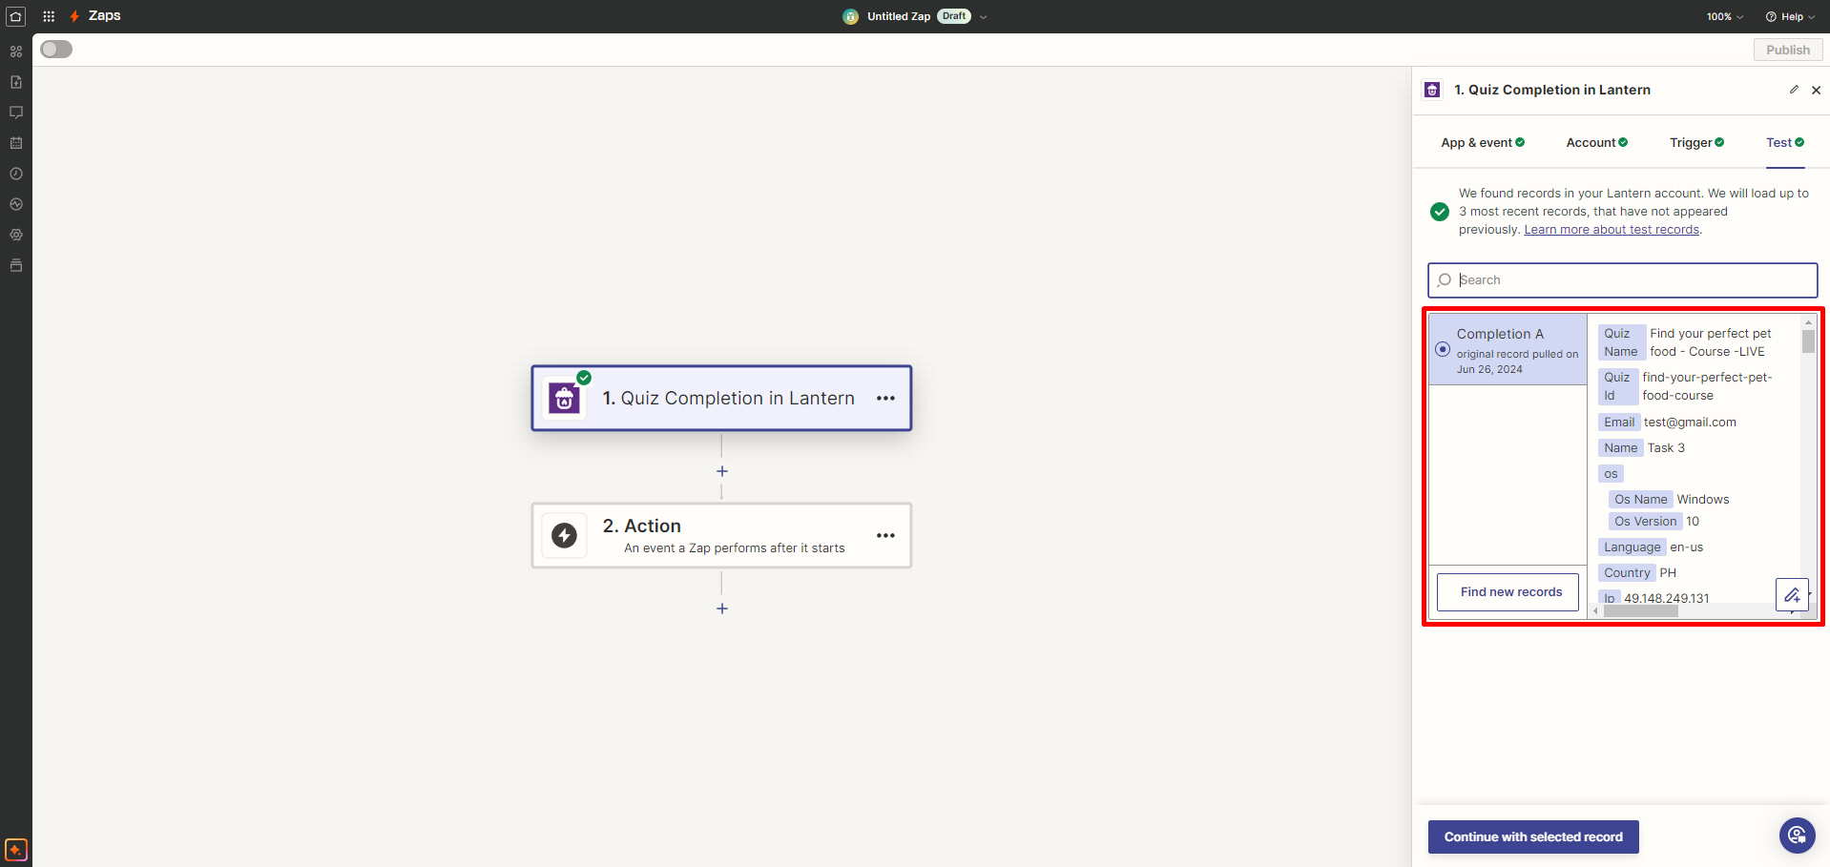This screenshot has height=867, width=1830.
Task: Open the Zap runs clock icon
Action: pyautogui.click(x=16, y=174)
